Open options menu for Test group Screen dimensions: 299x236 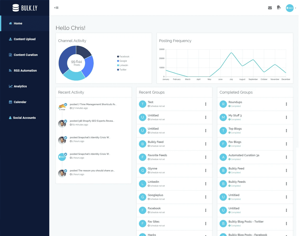[206, 104]
